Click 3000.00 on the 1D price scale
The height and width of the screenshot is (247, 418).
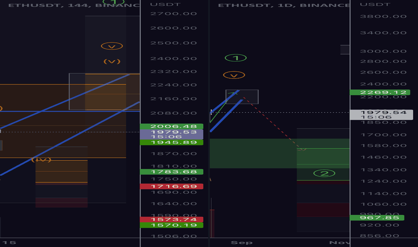coord(383,51)
